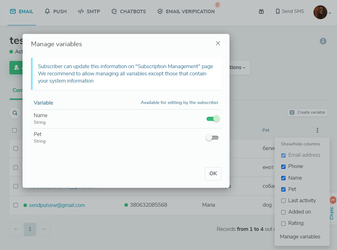Click the Send SMS phone icon
337x250 pixels.
click(277, 12)
